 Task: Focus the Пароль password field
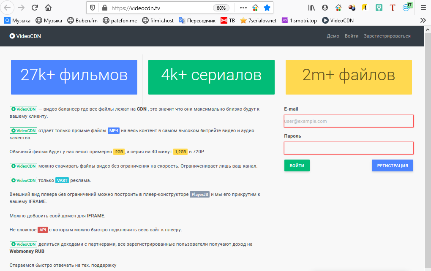tap(349, 148)
